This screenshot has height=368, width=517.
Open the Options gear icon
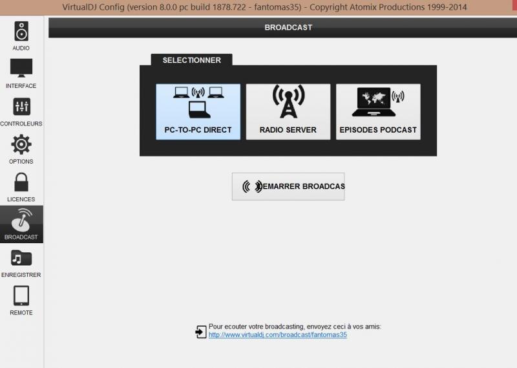[x=21, y=144]
